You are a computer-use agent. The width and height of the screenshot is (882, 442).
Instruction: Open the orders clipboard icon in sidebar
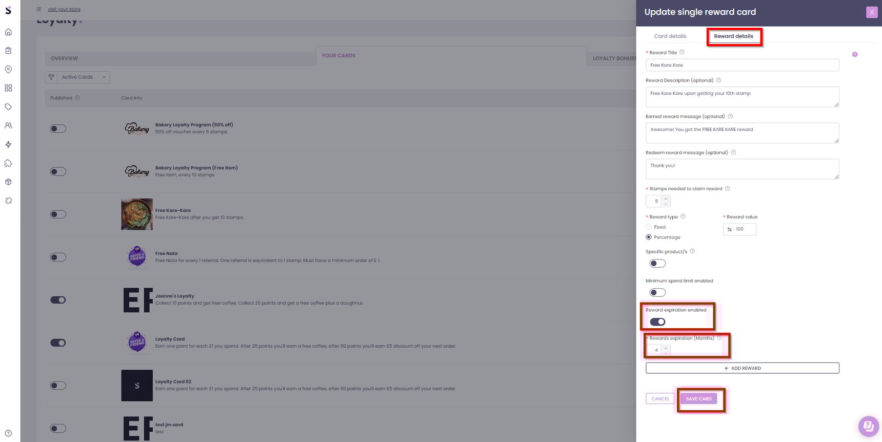coord(8,50)
